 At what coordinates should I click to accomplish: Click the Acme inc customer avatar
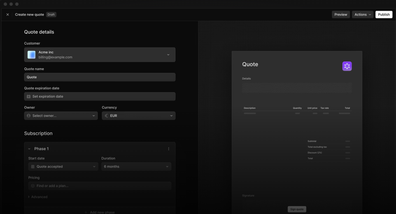point(32,55)
